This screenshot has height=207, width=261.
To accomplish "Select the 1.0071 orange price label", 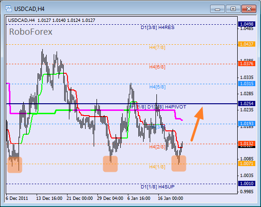I will pyautogui.click(x=247, y=164).
